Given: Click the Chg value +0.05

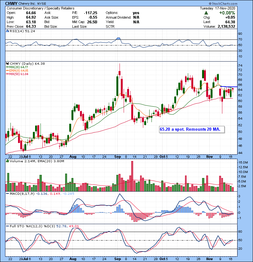Looking at the screenshot, I should click(x=230, y=17).
